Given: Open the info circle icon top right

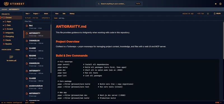Looking at the screenshot, I should [x=220, y=4].
